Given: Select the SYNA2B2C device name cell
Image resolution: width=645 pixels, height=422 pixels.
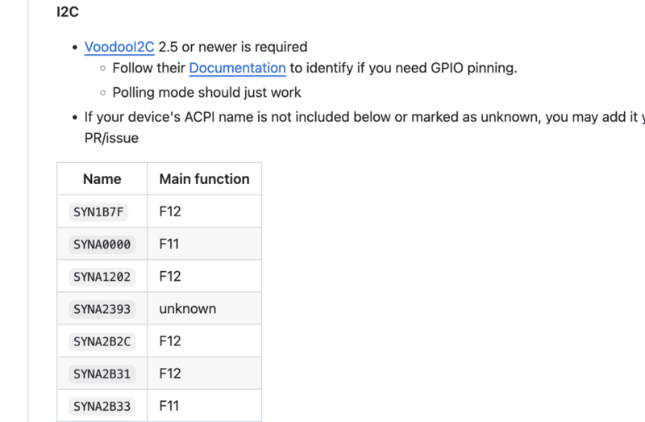Looking at the screenshot, I should tap(102, 341).
